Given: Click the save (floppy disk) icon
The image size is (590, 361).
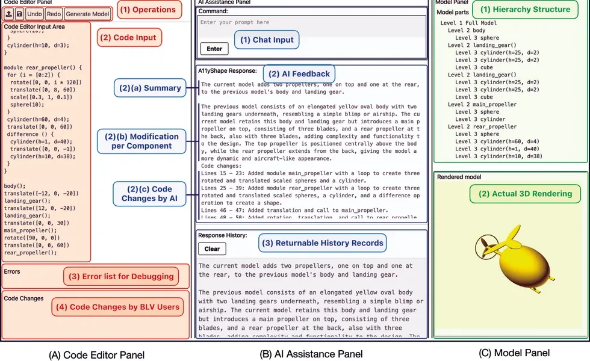Looking at the screenshot, I should [x=19, y=13].
